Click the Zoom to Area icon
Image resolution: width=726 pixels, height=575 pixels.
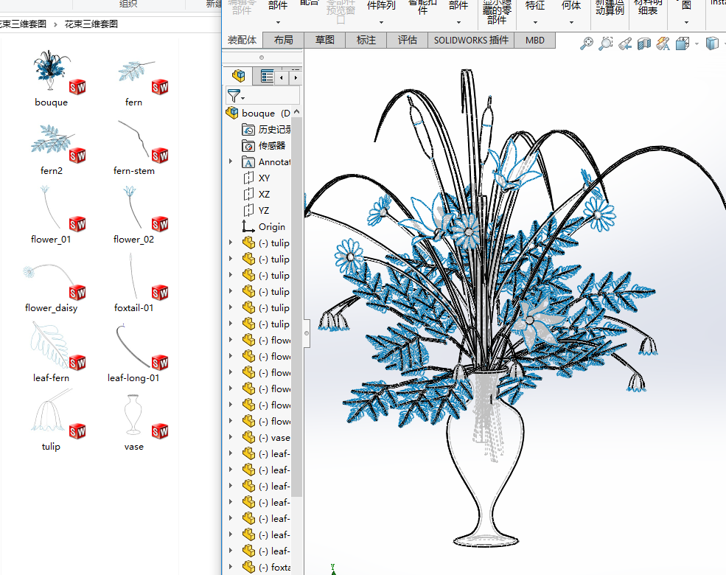(x=606, y=43)
